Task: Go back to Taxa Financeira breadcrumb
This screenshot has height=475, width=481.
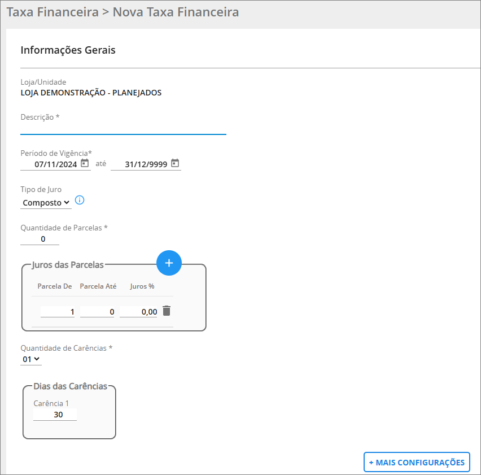Action: pos(53,12)
